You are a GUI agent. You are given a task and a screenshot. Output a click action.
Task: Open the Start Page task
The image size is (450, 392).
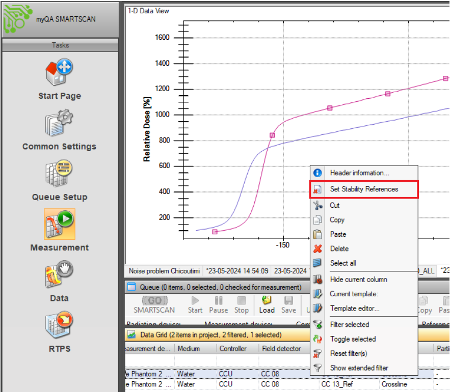tap(60, 79)
